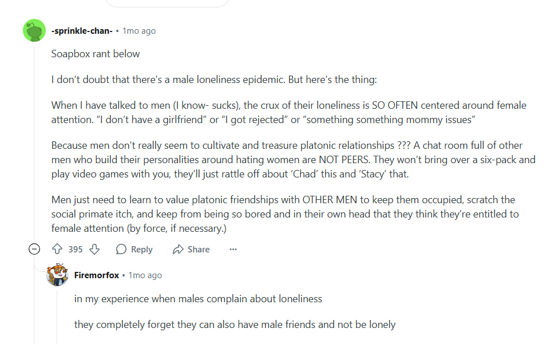Click the rounded box at the top edge
This screenshot has height=344, width=554.
point(167,3)
